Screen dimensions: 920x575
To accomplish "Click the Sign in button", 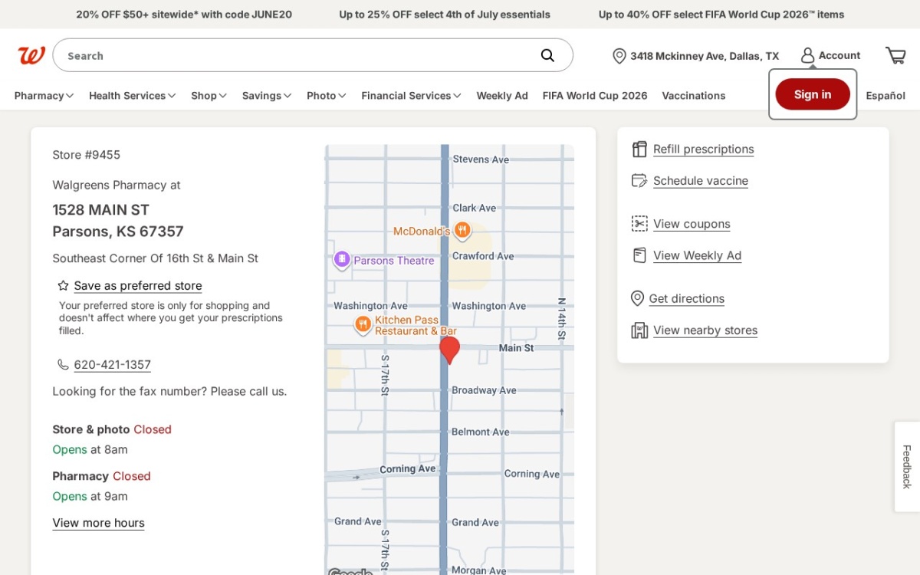I will (x=813, y=94).
